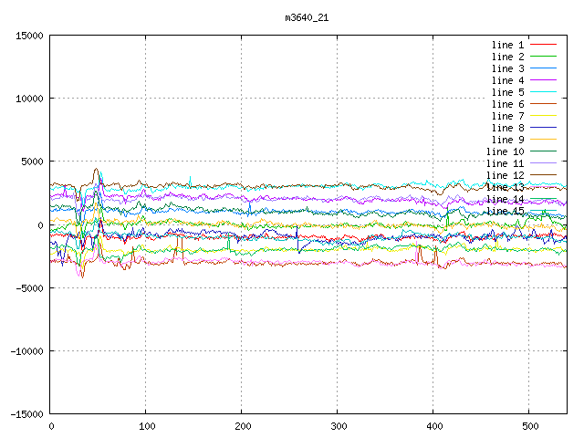Click the 'line 1' legend label
The height and width of the screenshot is (438, 584).
[507, 45]
